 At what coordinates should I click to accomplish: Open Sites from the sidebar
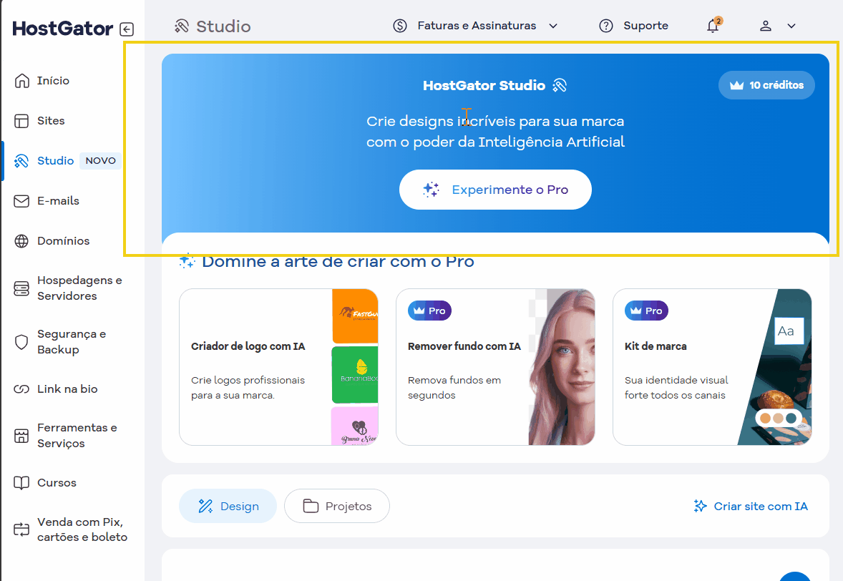click(51, 121)
